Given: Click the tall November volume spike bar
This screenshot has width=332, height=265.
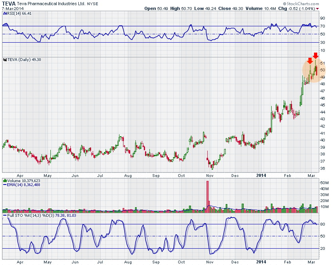Looking at the screenshot, I should pyautogui.click(x=208, y=194).
